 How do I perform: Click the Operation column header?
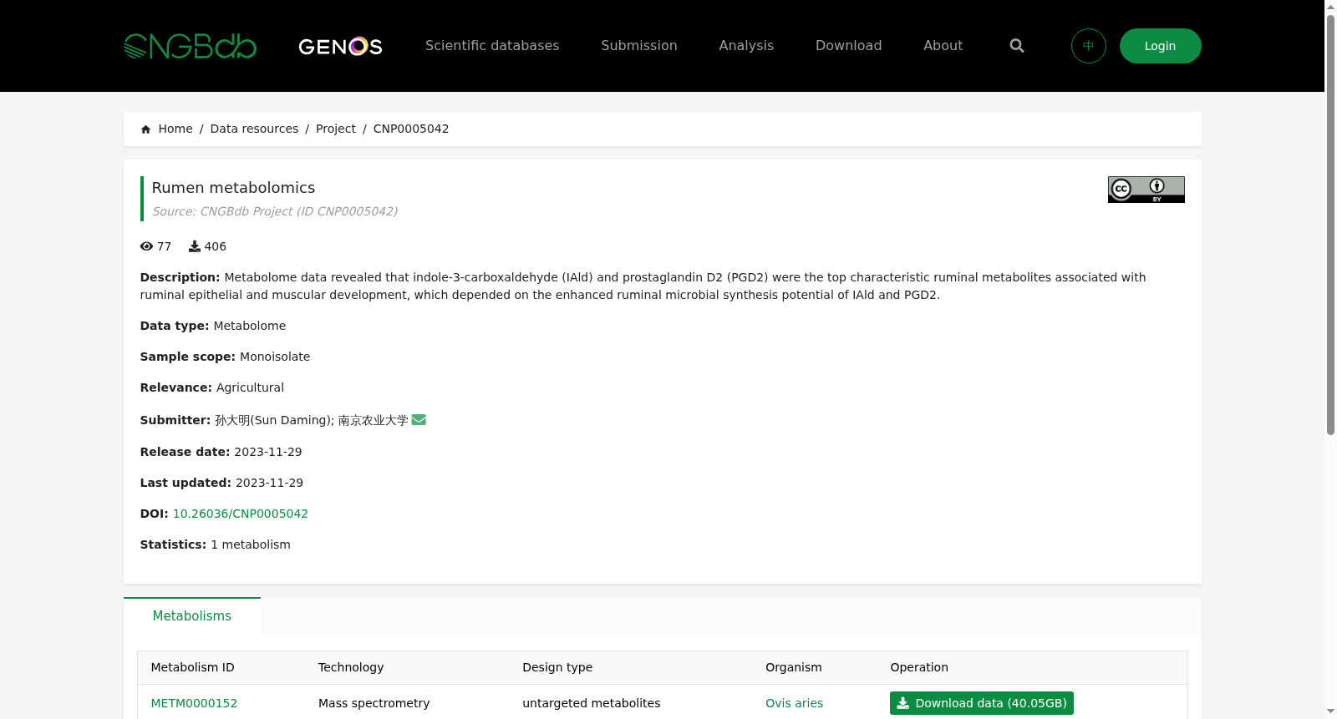tap(919, 667)
